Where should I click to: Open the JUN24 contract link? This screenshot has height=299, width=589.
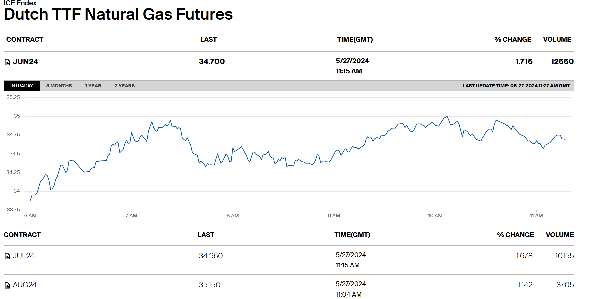(25, 62)
